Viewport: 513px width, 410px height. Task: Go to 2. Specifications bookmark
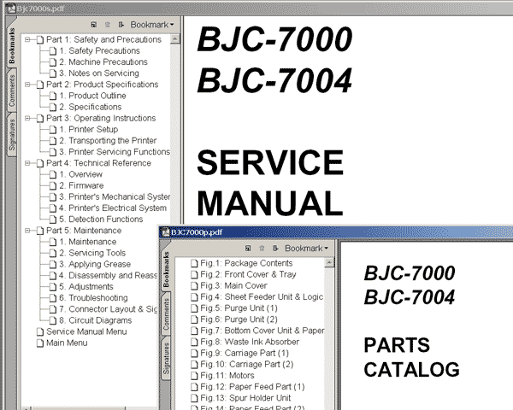tap(91, 107)
